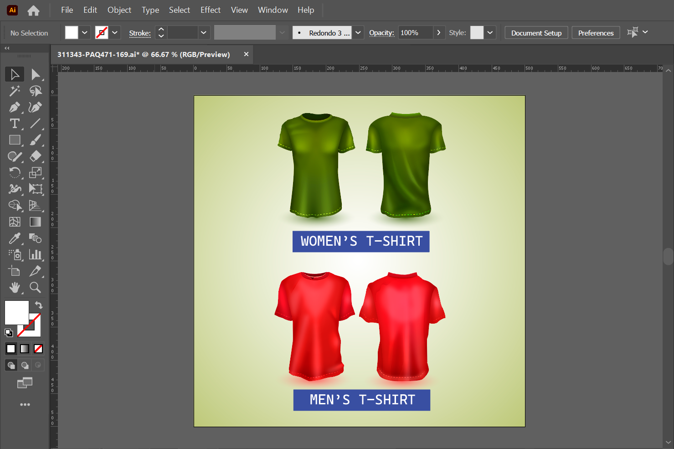Screen dimensions: 674x449
Task: Select the Mesh tool
Action: 15,222
